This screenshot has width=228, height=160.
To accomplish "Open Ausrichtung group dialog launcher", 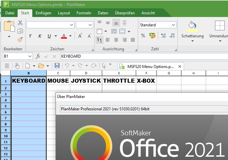I will [x=136, y=50].
